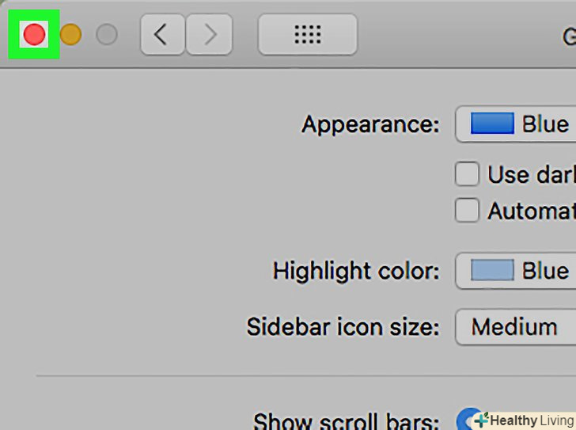Viewport: 576px width, 430px height.
Task: Minimize the window using yellow button
Action: pos(70,35)
